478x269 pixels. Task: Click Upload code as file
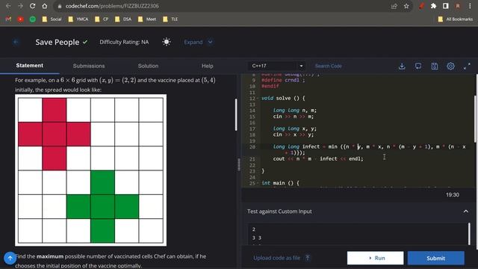coord(277,258)
